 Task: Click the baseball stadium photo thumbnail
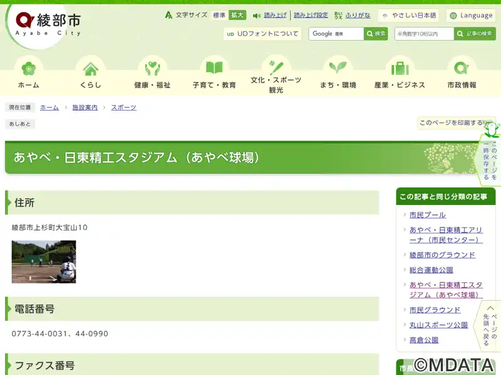click(x=44, y=262)
